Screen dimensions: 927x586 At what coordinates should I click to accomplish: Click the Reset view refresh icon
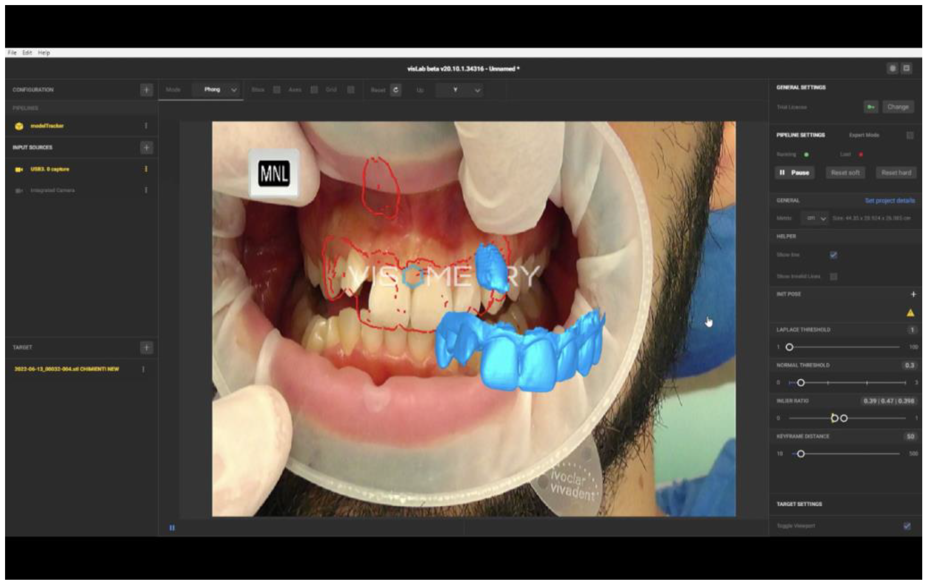pos(395,90)
